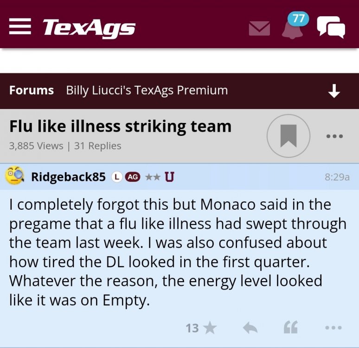Open the chat bubbles icon
The width and height of the screenshot is (359, 348).
coord(331,27)
